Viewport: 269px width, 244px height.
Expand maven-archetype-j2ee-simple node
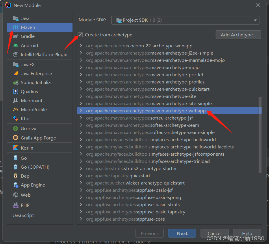81,53
